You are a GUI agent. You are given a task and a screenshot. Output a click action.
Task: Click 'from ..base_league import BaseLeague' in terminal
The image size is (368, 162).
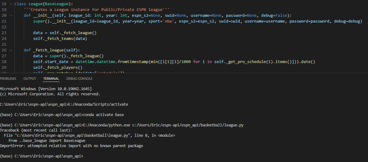[x=47, y=141]
